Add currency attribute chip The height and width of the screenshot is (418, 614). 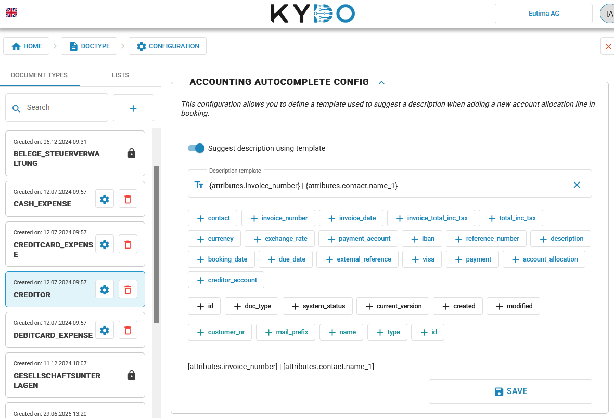pyautogui.click(x=214, y=238)
